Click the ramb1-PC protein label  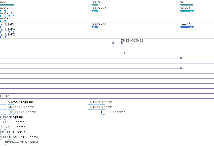point(7,34)
